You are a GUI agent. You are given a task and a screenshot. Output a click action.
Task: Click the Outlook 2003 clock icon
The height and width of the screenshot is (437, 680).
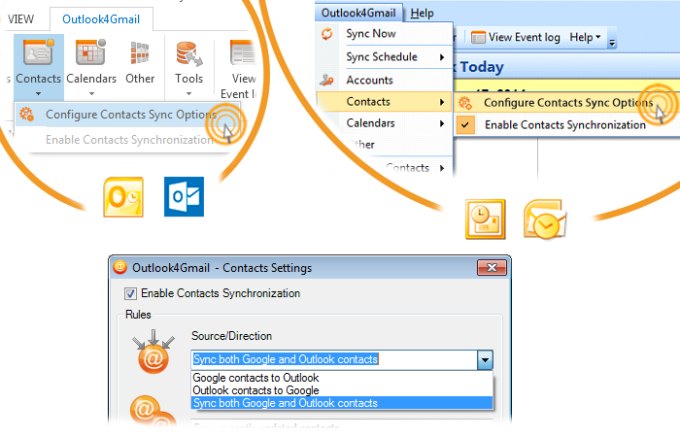(x=486, y=219)
